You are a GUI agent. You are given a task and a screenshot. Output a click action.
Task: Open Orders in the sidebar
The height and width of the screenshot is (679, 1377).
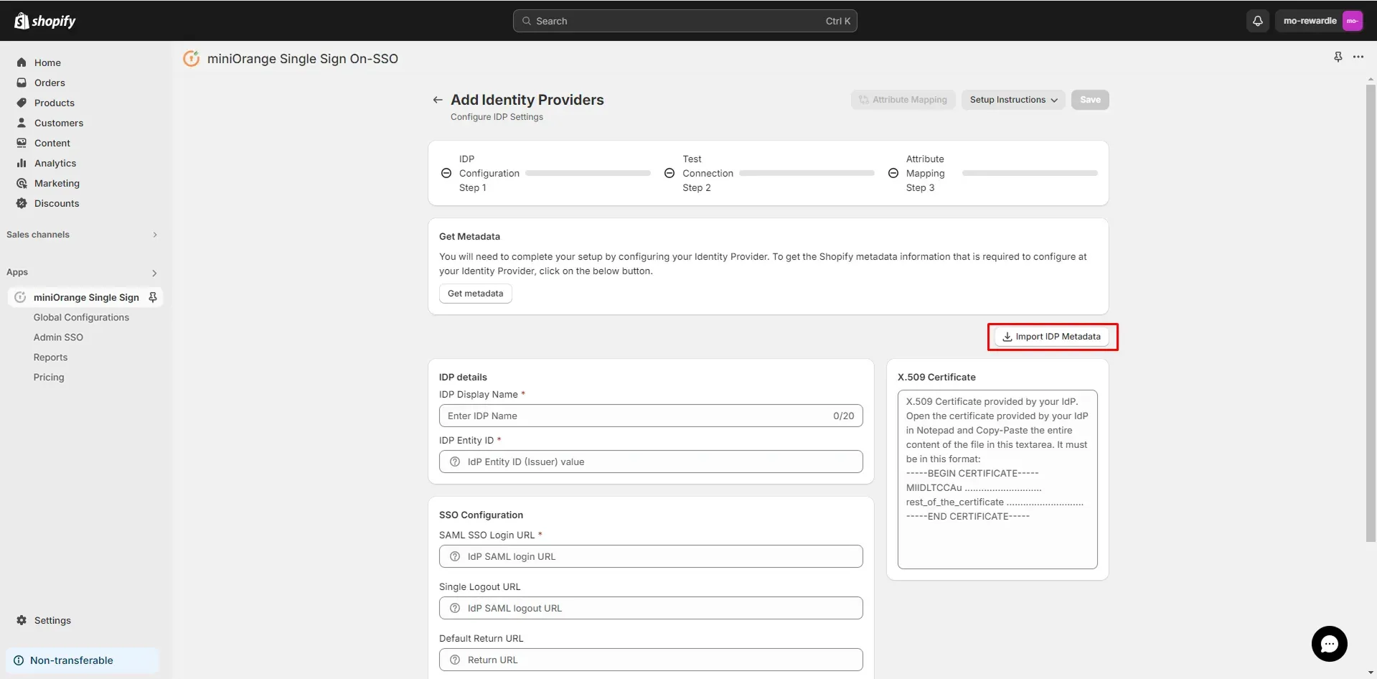coord(50,83)
